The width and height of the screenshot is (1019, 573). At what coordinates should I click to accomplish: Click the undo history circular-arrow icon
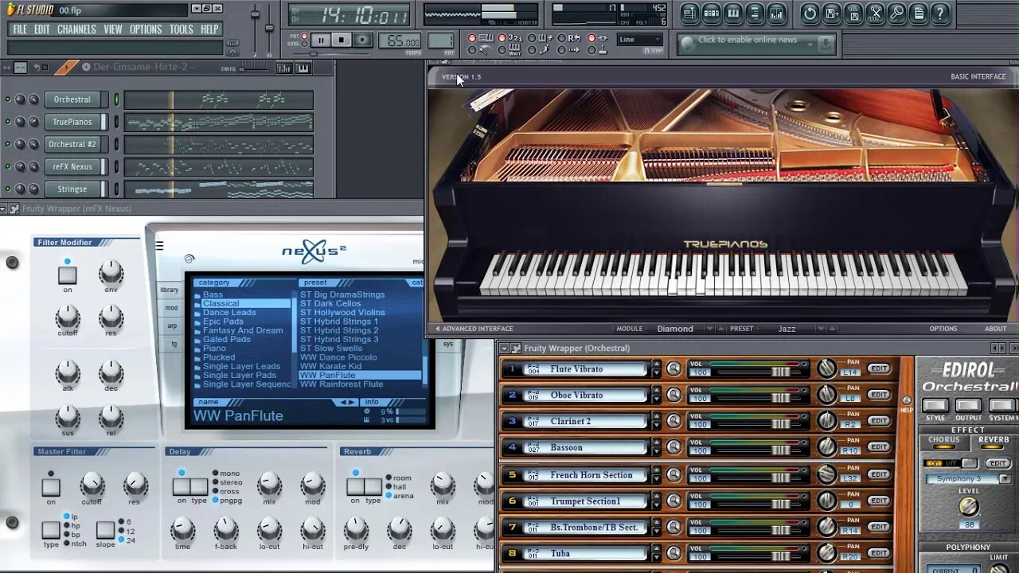pyautogui.click(x=810, y=13)
